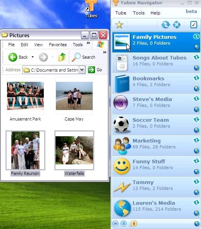Screen dimensions: 201x229
Task: Toggle the red checkmark box in Tubes toolbar
Action: (x=194, y=25)
